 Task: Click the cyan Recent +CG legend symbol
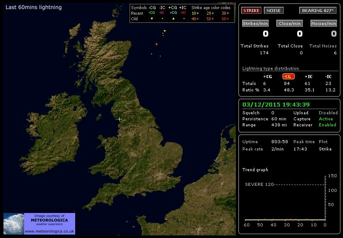(173, 13)
